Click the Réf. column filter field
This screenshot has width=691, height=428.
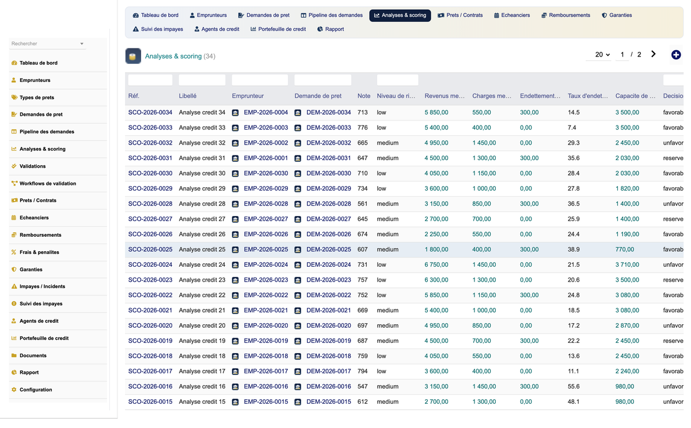point(150,80)
